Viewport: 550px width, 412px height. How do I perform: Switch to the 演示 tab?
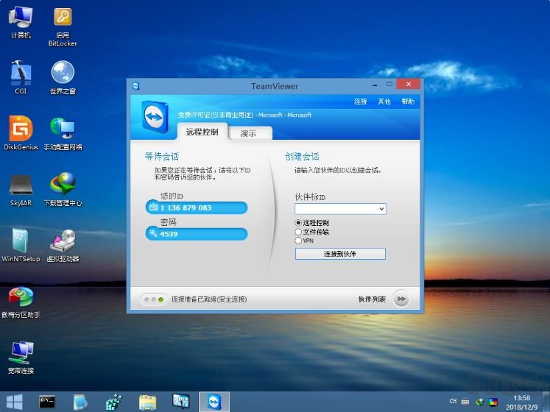pos(249,133)
